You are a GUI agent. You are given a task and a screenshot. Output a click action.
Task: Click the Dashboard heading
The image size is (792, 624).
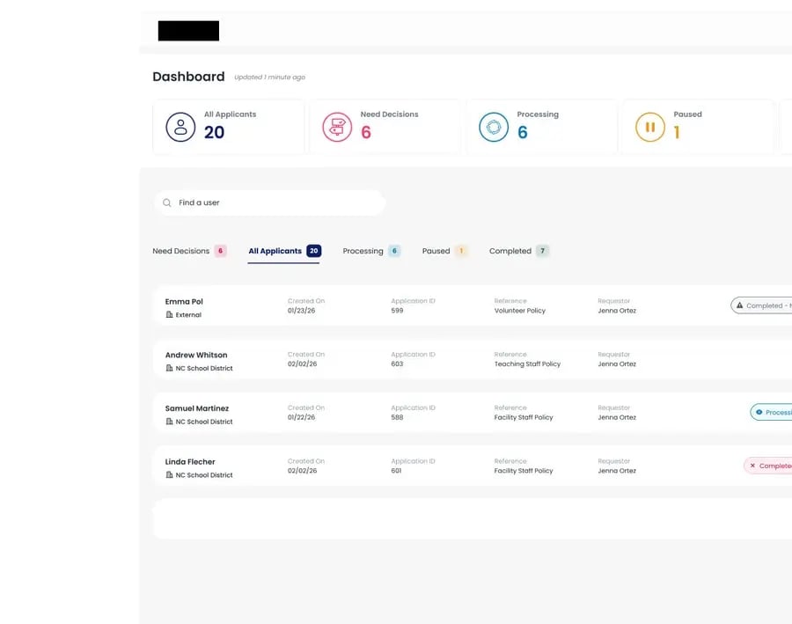click(188, 77)
